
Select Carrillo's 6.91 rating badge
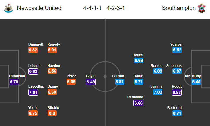click(x=120, y=82)
